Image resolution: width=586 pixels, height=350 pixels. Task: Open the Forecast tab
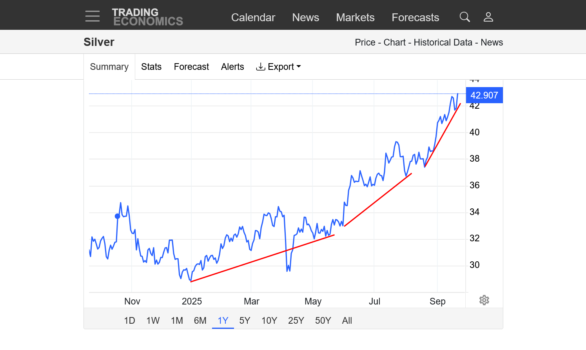(x=191, y=67)
